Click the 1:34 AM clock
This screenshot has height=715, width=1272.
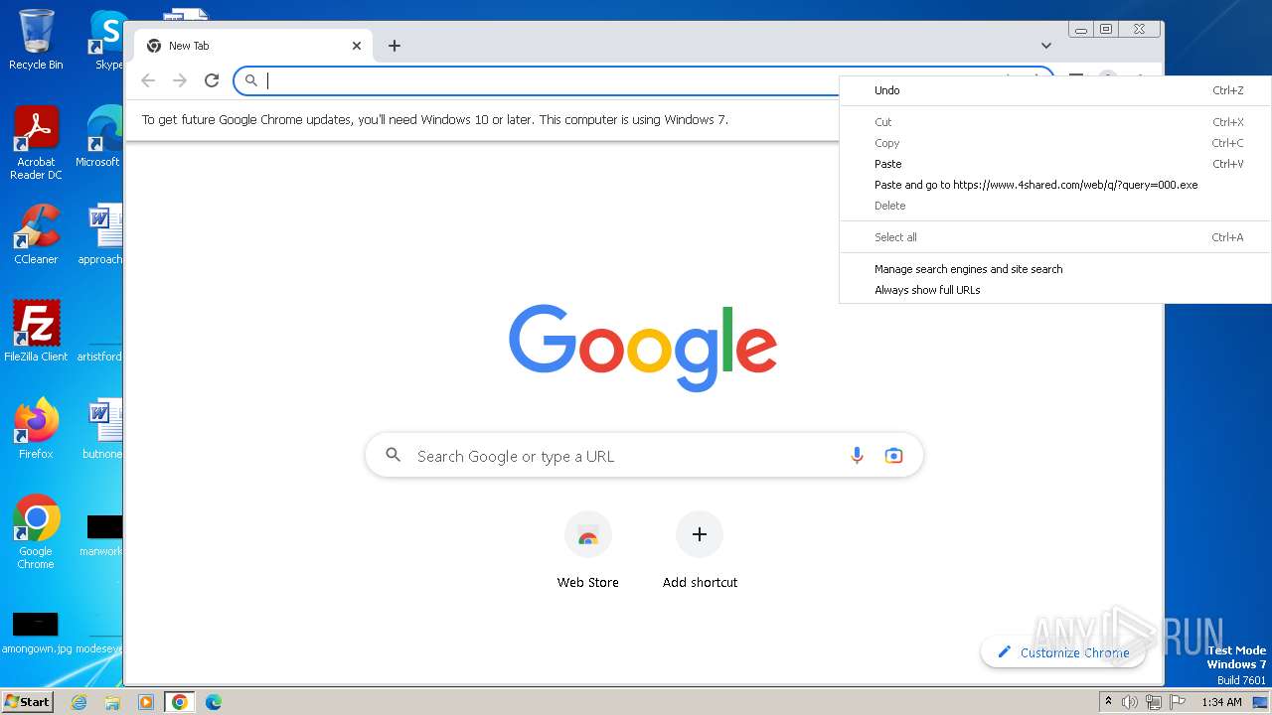click(1221, 702)
